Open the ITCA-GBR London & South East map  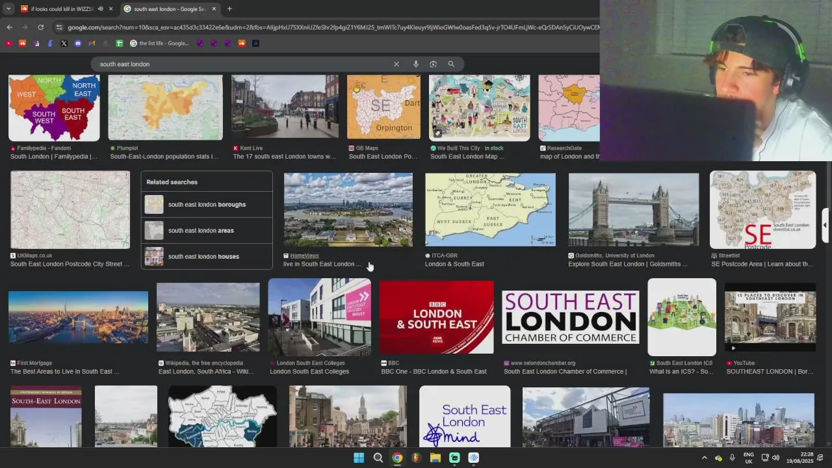tap(490, 210)
